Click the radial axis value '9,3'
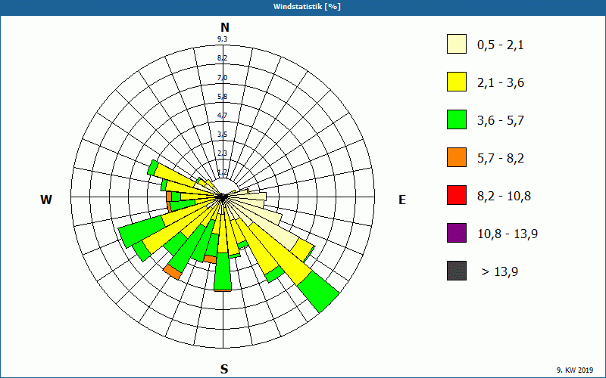Viewport: 606px width, 378px height. (x=222, y=39)
